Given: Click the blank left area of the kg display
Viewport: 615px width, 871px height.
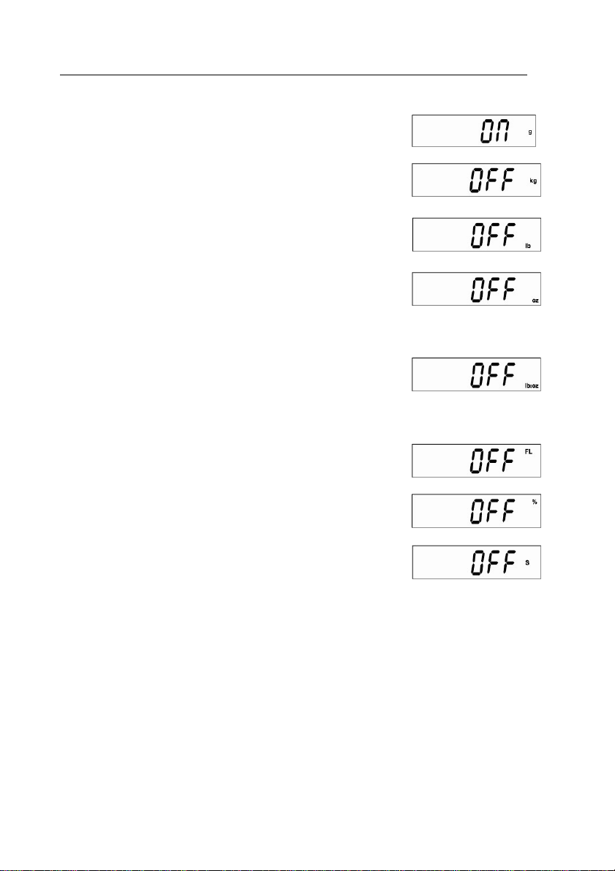Looking at the screenshot, I should 441,180.
